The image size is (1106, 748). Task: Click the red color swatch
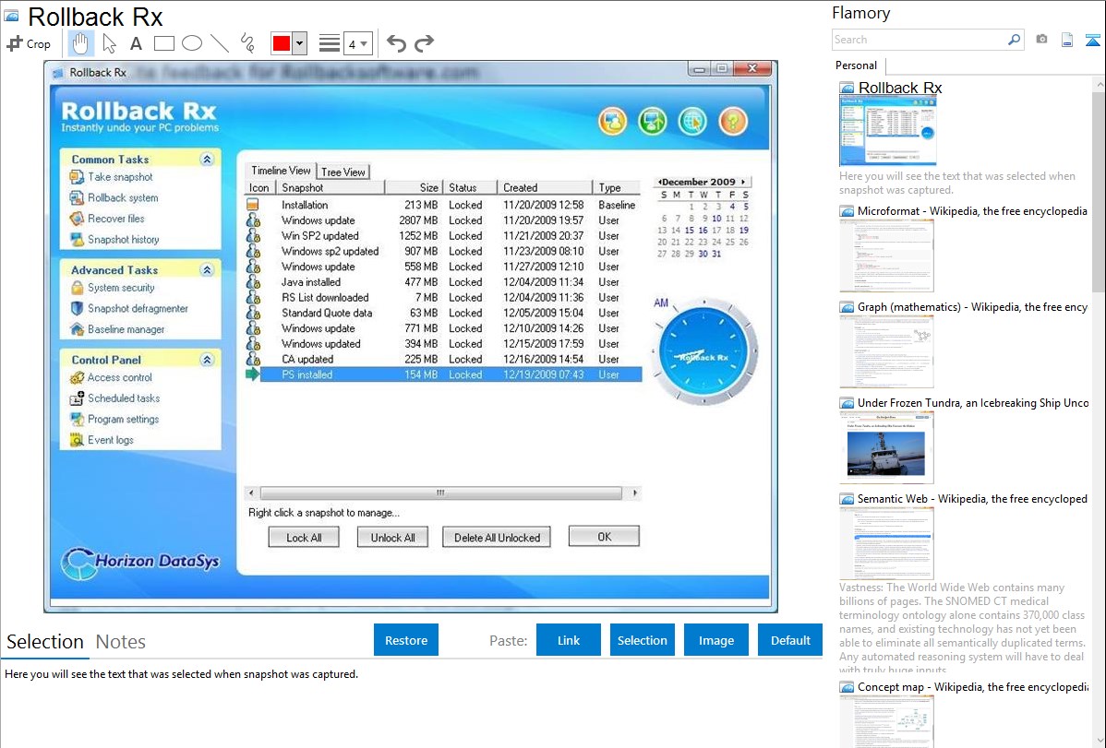[x=282, y=43]
